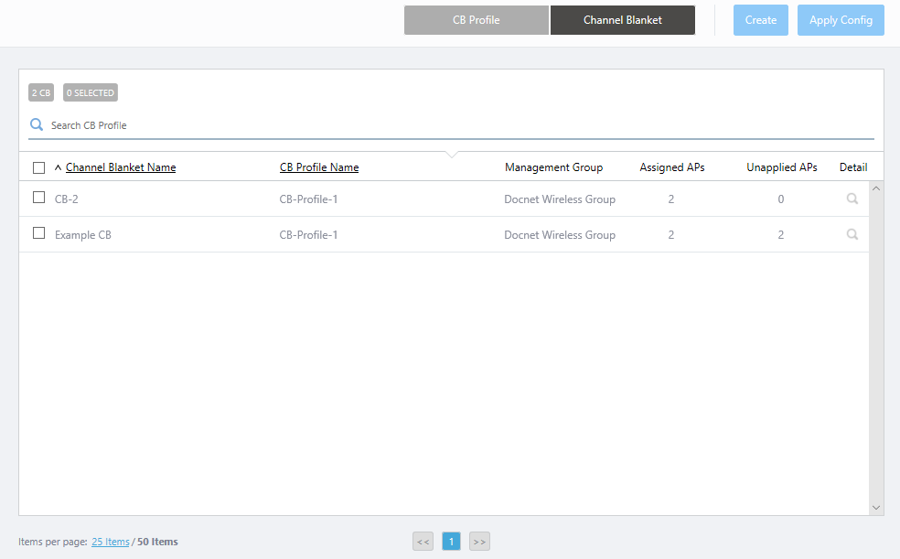This screenshot has width=900, height=559.
Task: Click the sort arrow beside Channel Blanket Name
Action: tap(59, 167)
